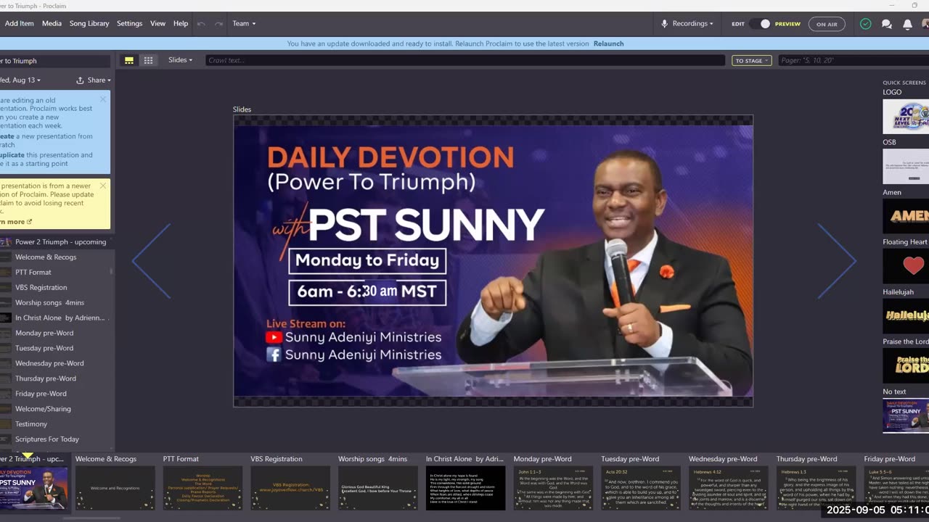Switch to grid slide view icon
929x522 pixels.
click(x=148, y=60)
